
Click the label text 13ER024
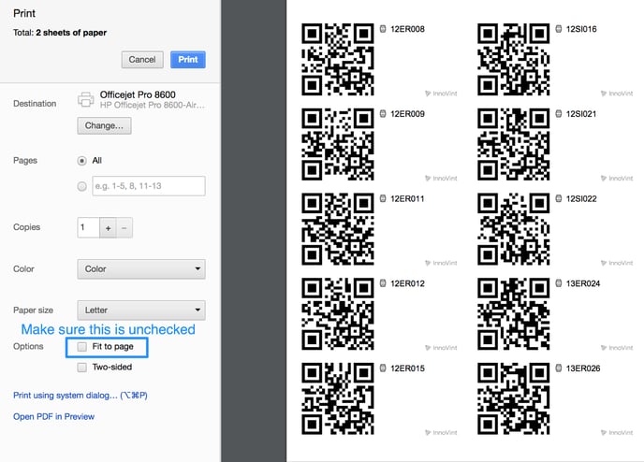583,283
